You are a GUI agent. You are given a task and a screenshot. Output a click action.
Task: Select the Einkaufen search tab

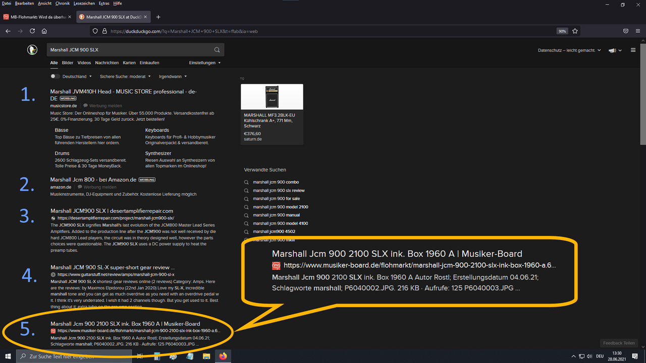point(149,63)
